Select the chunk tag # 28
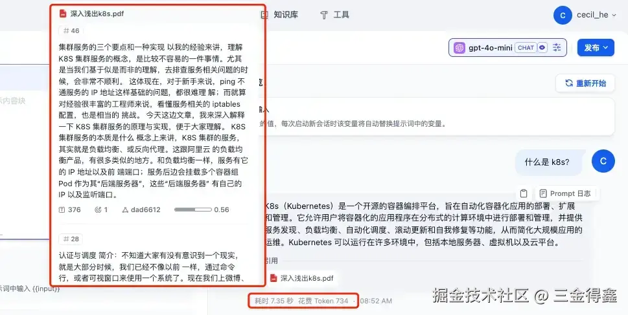The height and width of the screenshot is (315, 628). [x=71, y=239]
